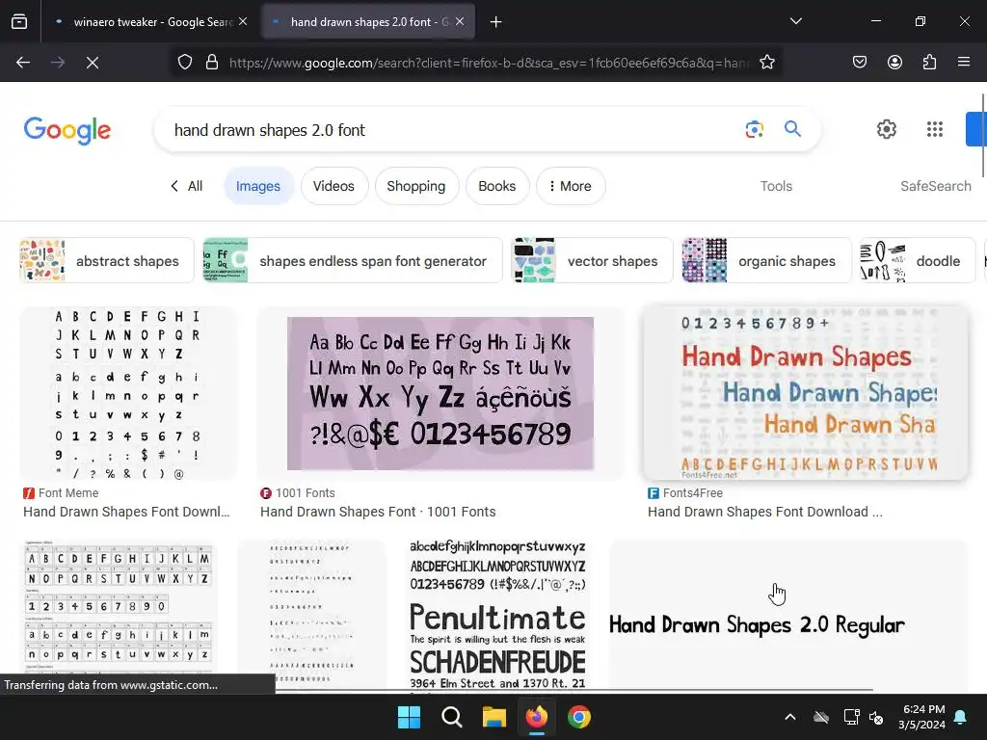The height and width of the screenshot is (740, 987).
Task: Select vector shapes suggestion chip
Action: 592,260
